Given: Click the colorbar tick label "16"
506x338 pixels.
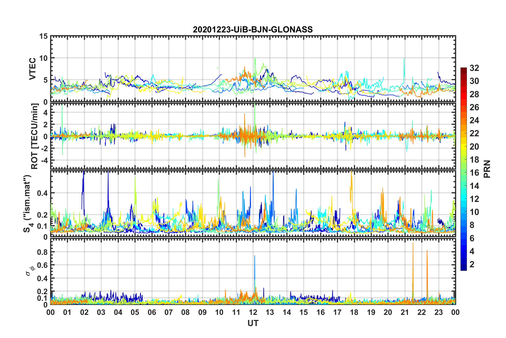Looking at the screenshot, I should click(474, 173).
